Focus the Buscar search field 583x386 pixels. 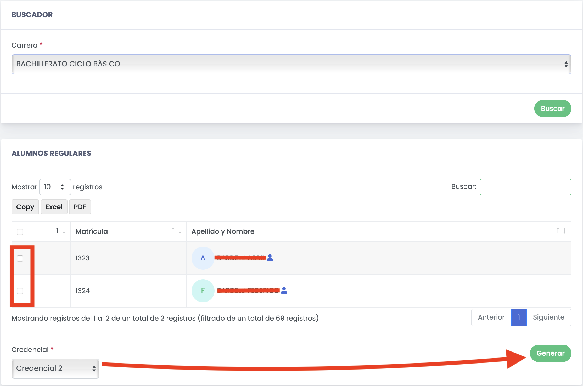(525, 187)
